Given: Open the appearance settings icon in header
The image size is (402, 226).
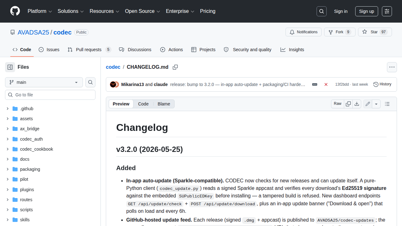Looking at the screenshot, I should click(387, 11).
